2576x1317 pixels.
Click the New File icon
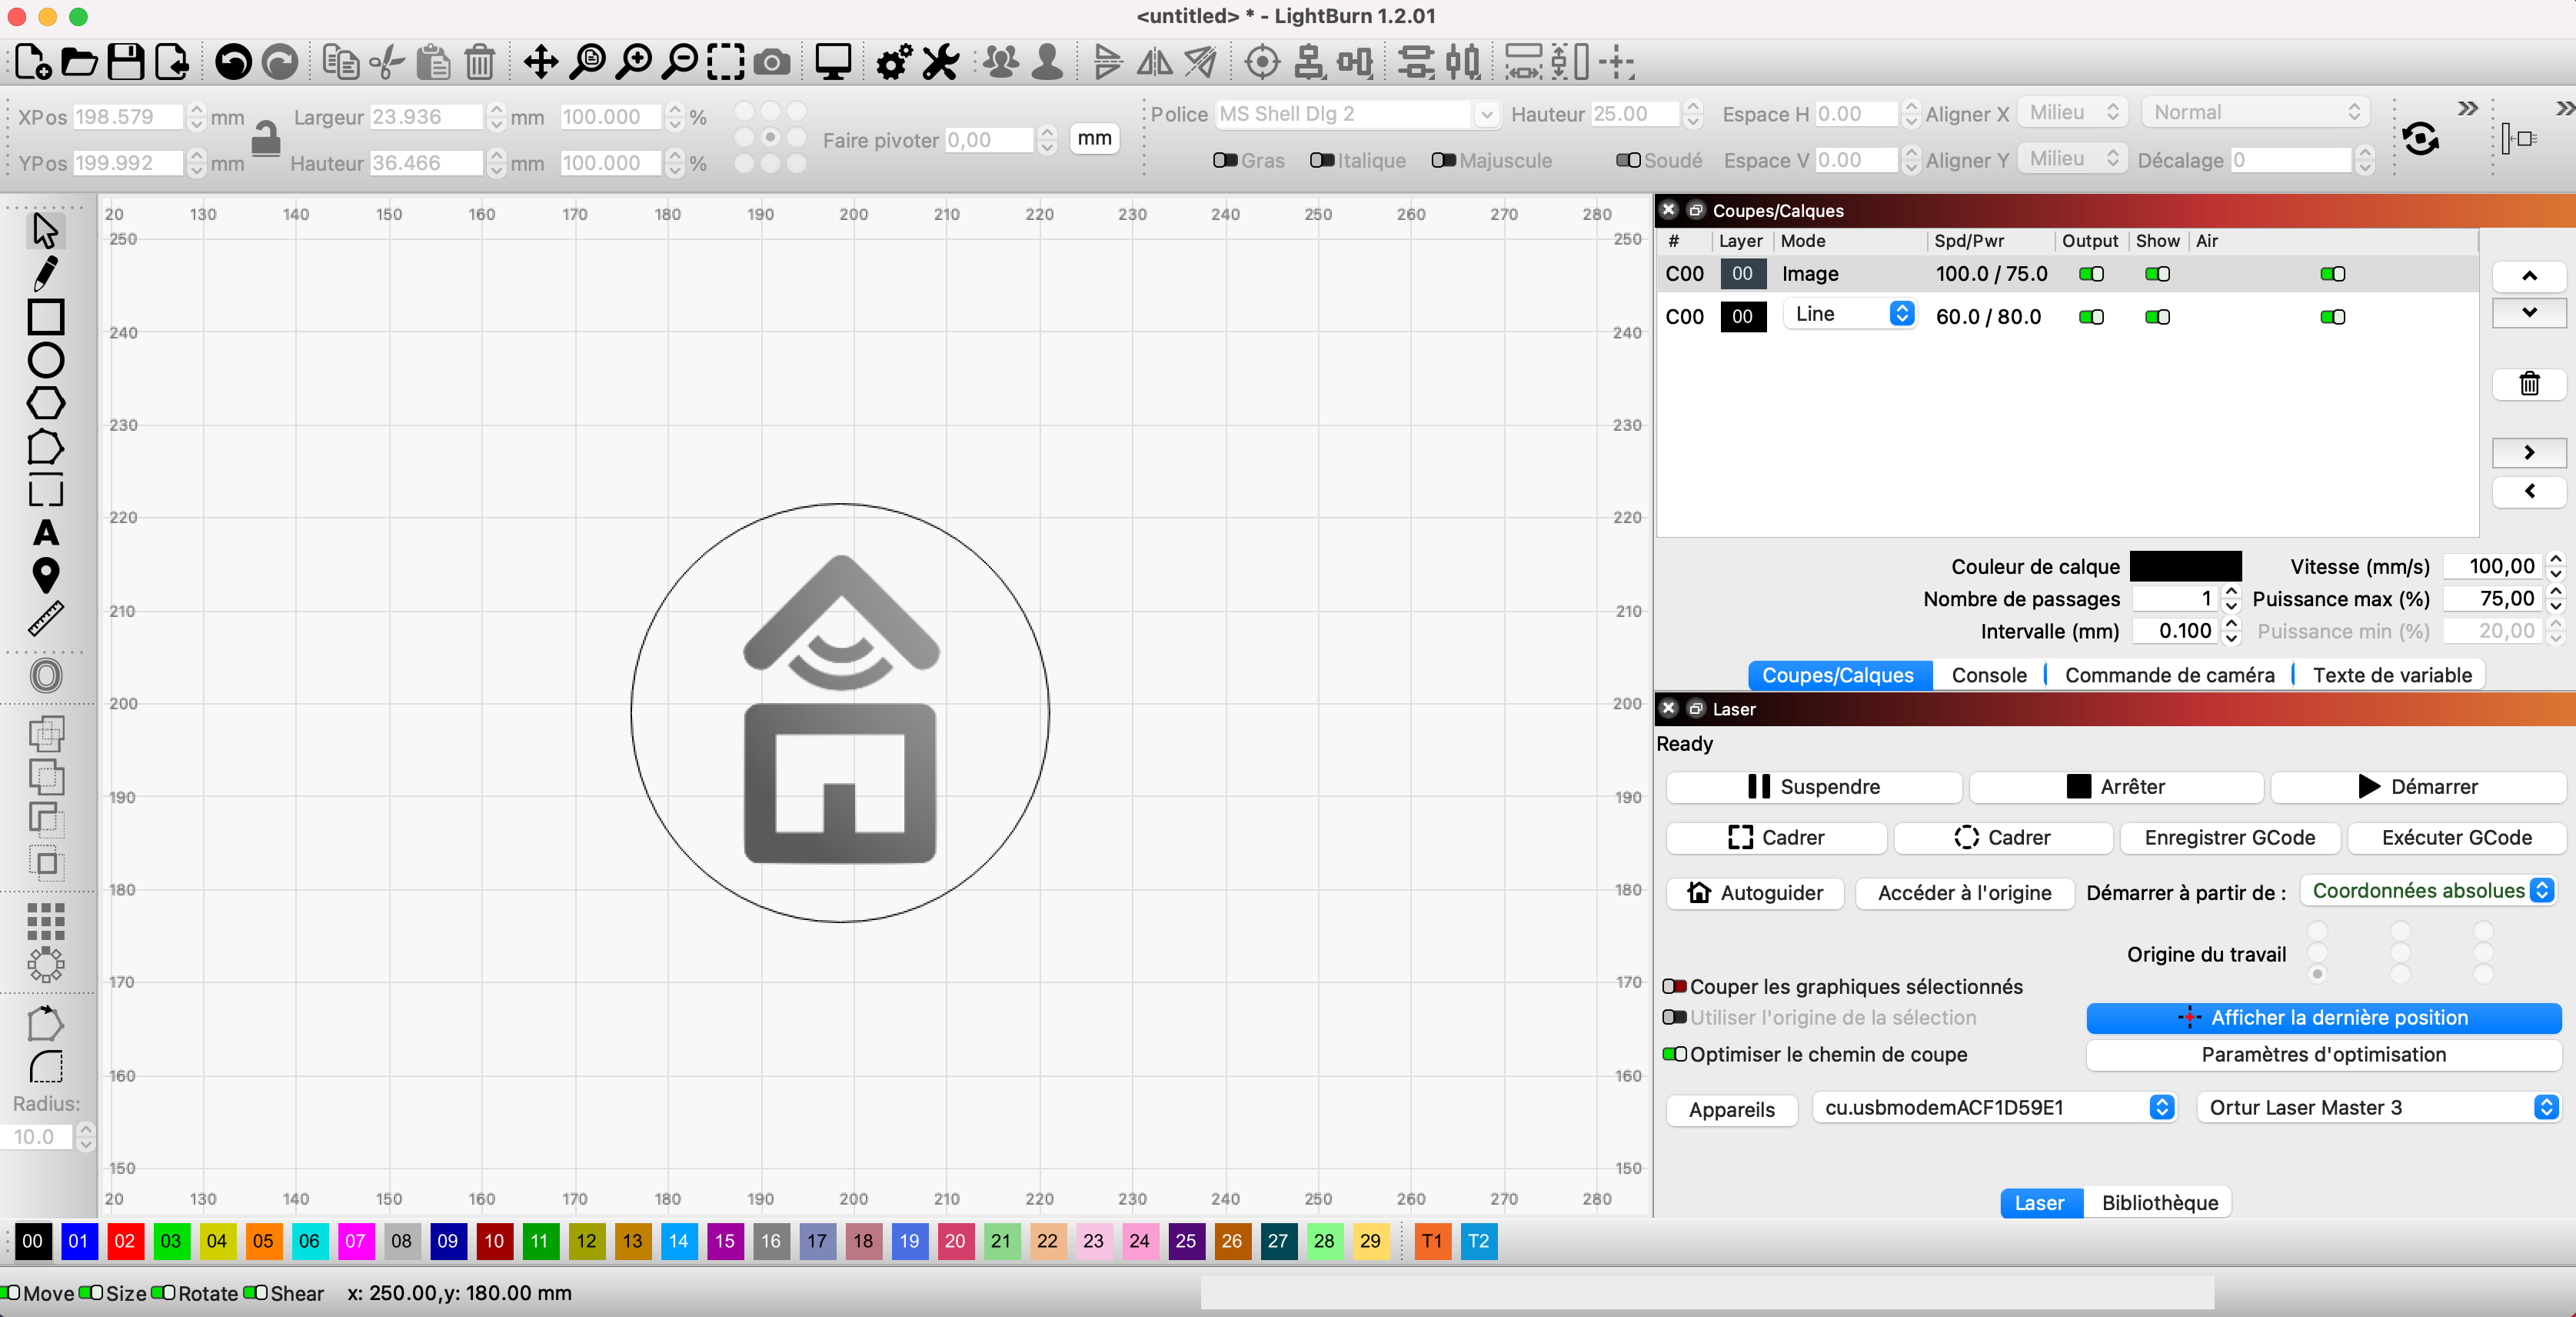[x=33, y=62]
